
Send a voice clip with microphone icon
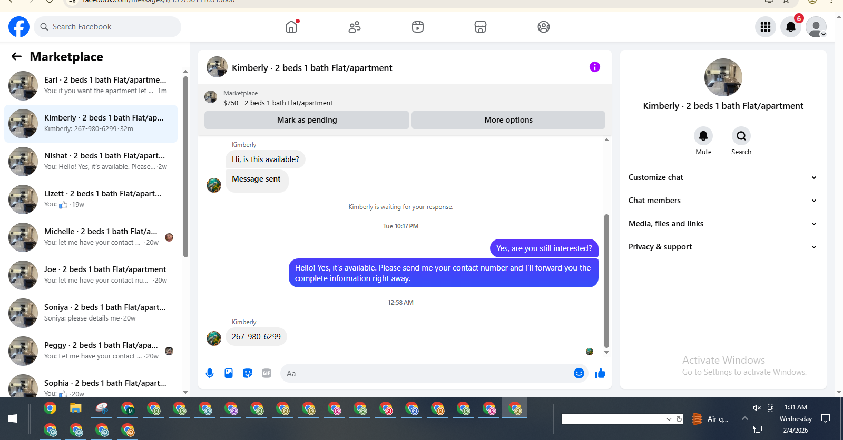(210, 373)
